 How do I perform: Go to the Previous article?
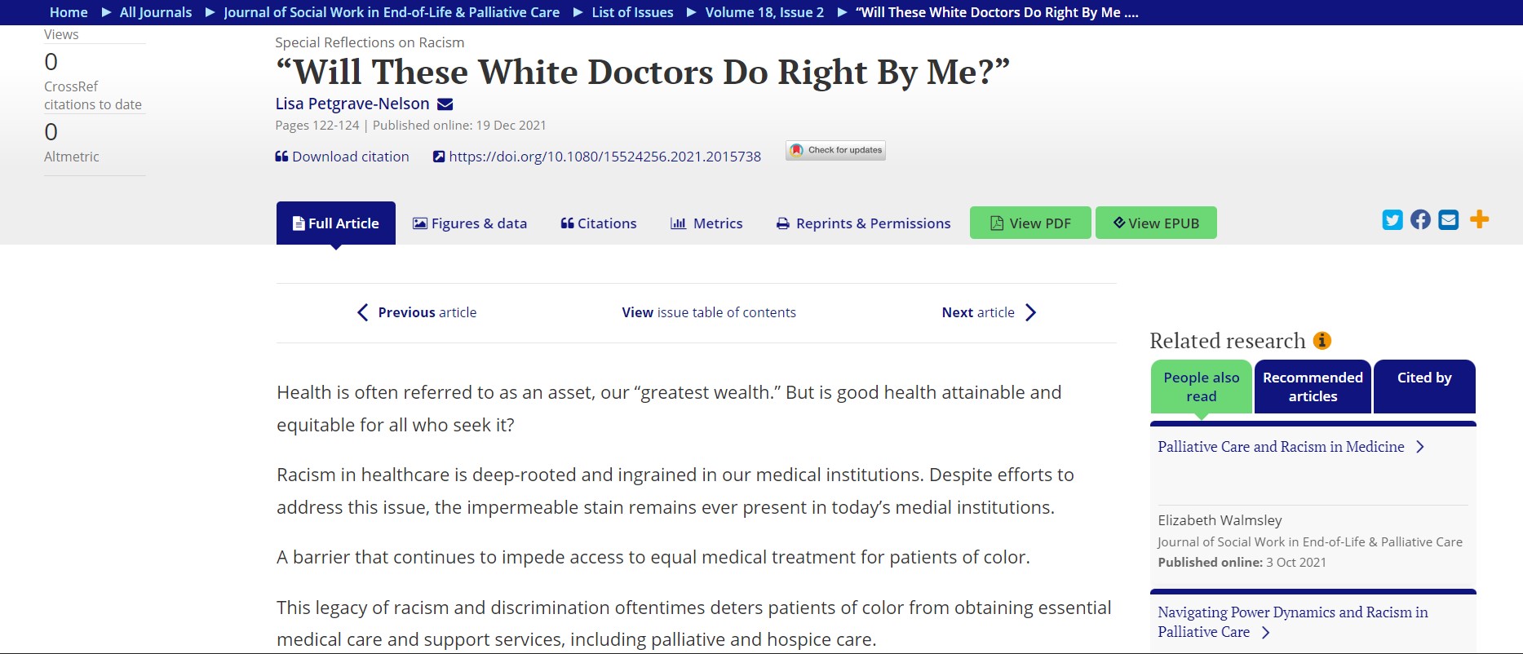(417, 312)
